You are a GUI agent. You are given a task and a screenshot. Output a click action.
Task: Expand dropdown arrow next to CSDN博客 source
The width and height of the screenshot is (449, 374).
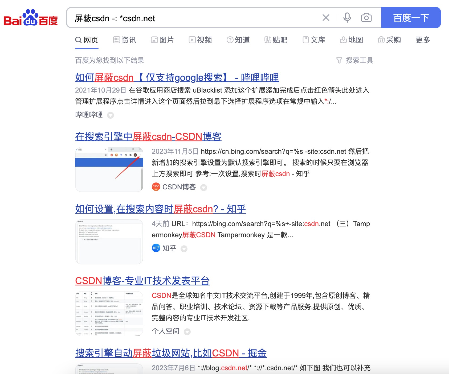[x=204, y=188]
